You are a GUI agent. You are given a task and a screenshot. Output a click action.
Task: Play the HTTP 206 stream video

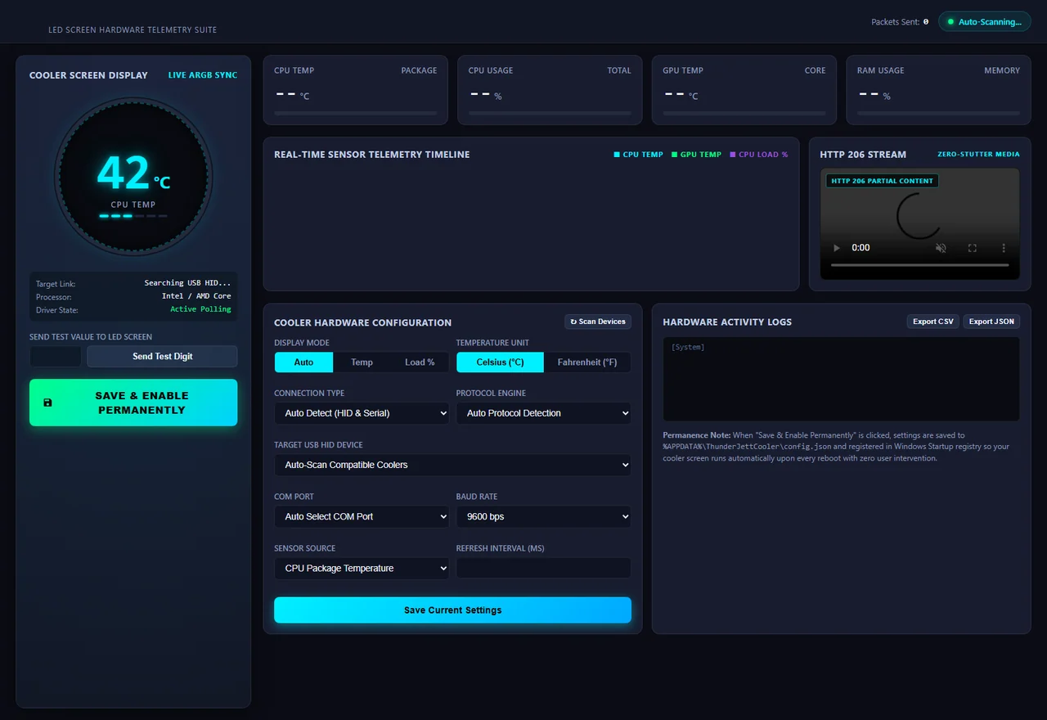[x=836, y=248]
